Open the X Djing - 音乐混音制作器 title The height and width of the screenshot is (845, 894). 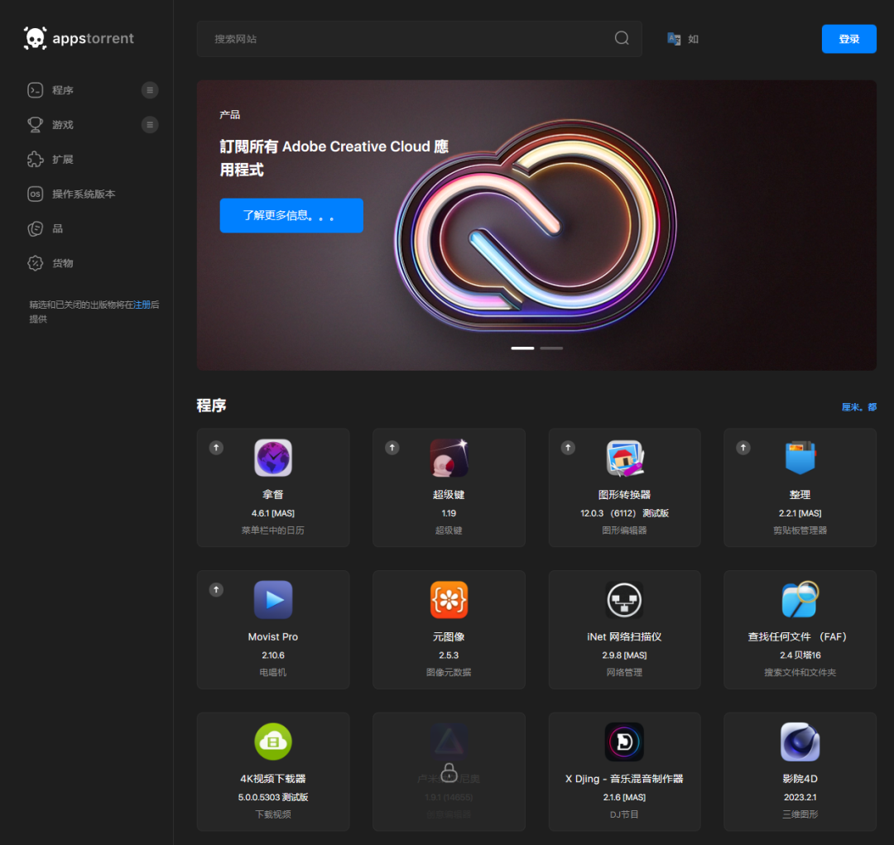(624, 778)
